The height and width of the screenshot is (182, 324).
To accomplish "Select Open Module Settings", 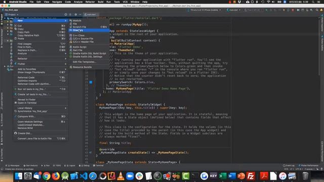I will (x=40, y=122).
